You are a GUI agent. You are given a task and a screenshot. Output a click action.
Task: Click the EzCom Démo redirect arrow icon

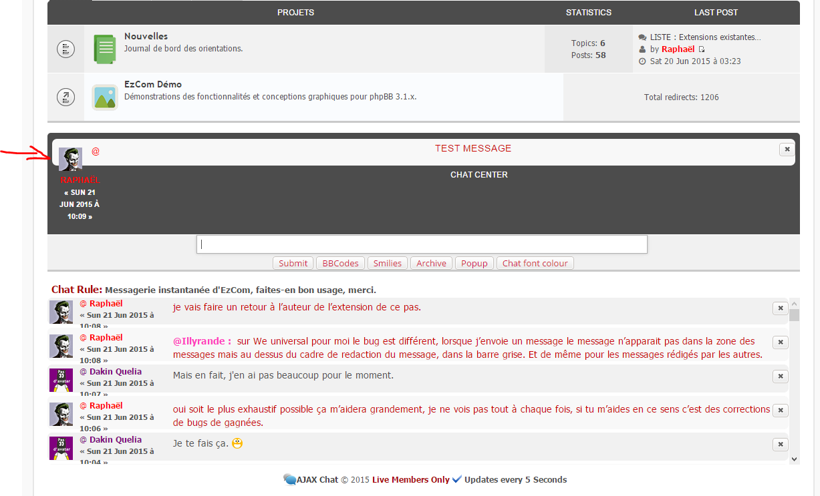[x=65, y=97]
